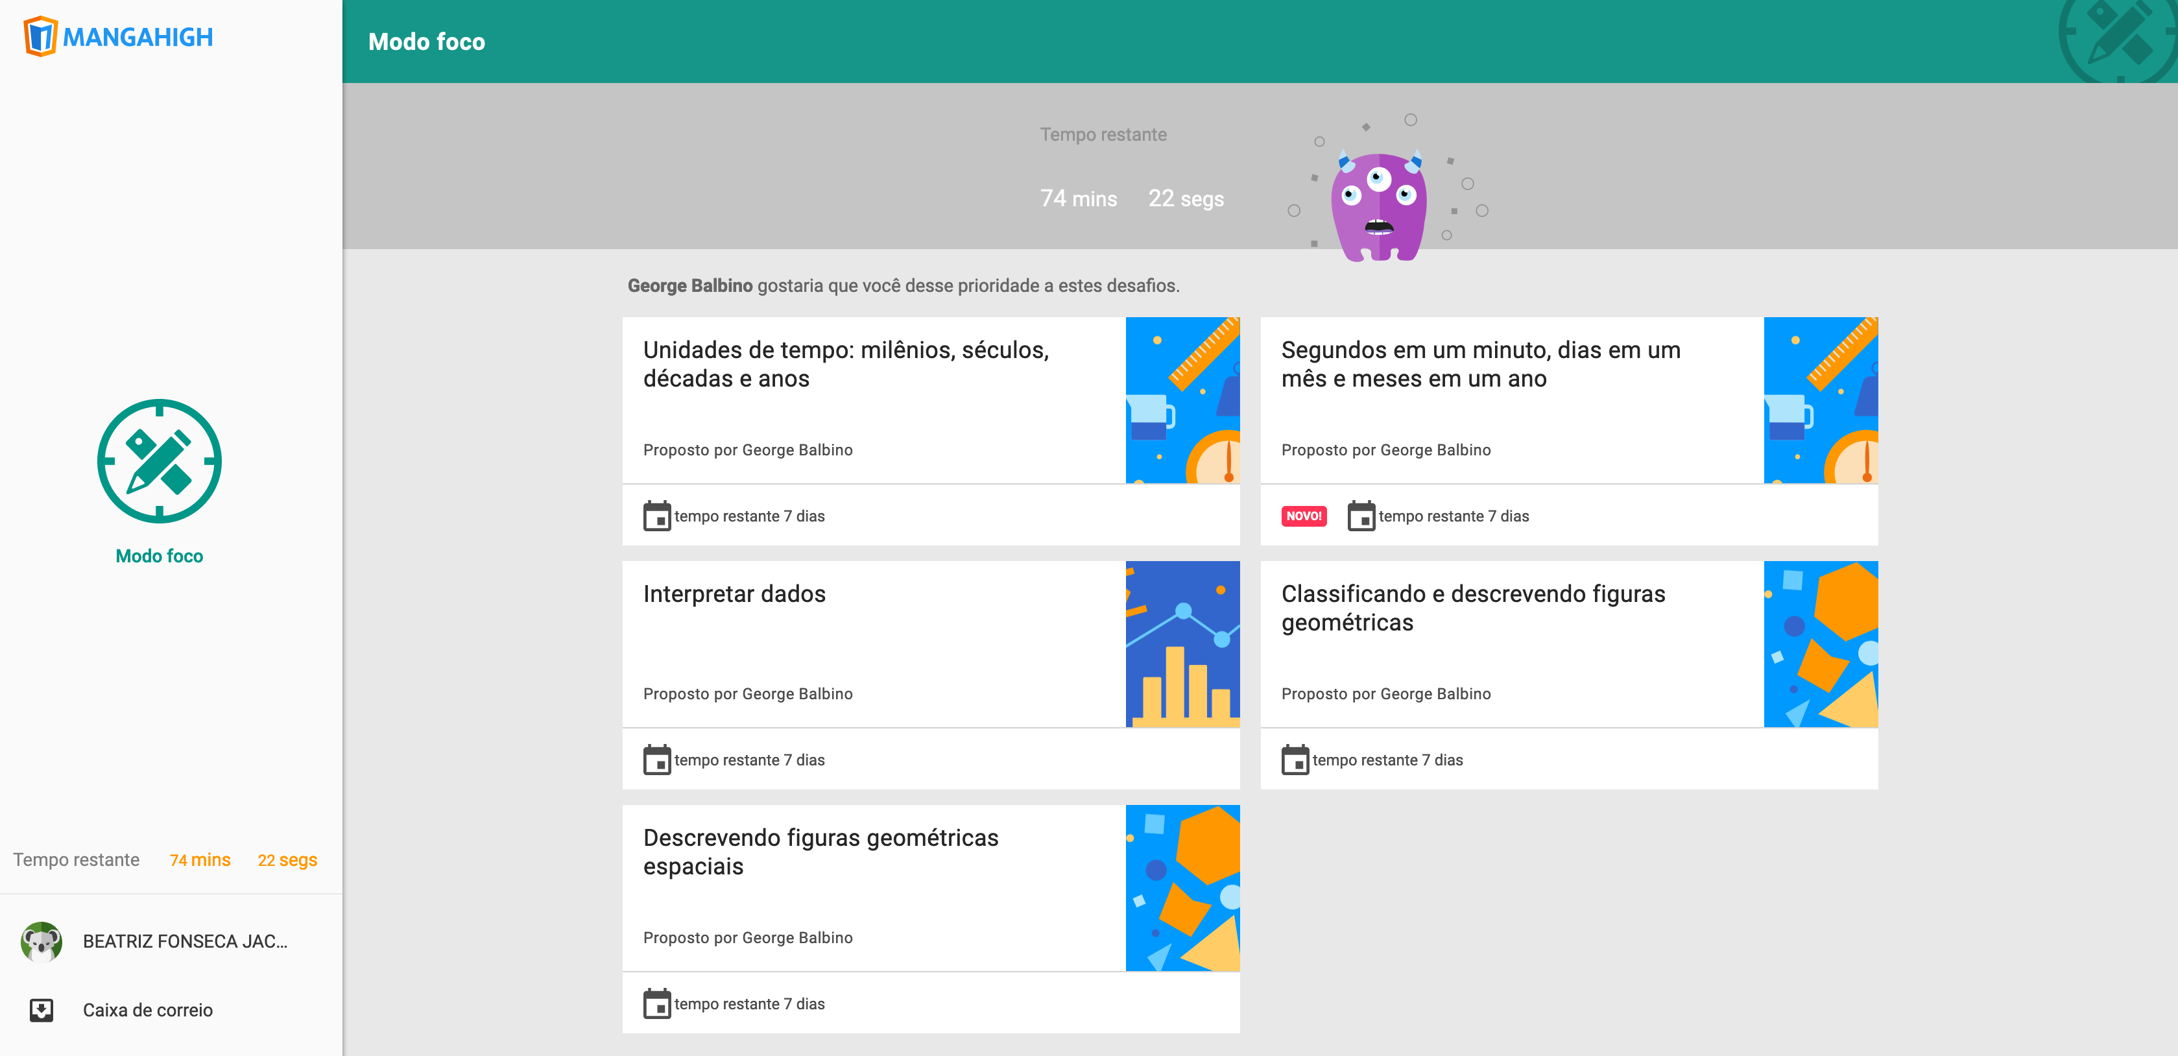Click the Modo foco compass icon in sidebar
This screenshot has width=2178, height=1056.
[159, 462]
